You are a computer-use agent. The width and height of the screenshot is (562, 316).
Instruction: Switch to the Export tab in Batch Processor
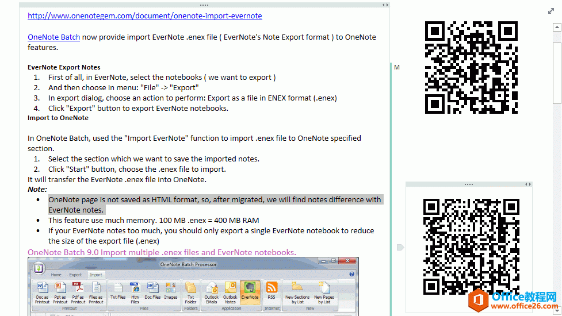click(75, 275)
